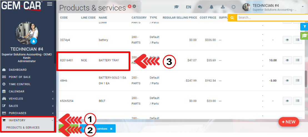The width and height of the screenshot is (308, 137).
Task: Open the Technician #4 user dropdown
Action: (x=302, y=7)
